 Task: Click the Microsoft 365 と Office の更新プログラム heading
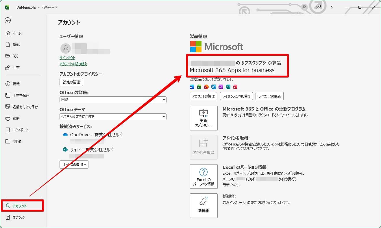pyautogui.click(x=264, y=109)
